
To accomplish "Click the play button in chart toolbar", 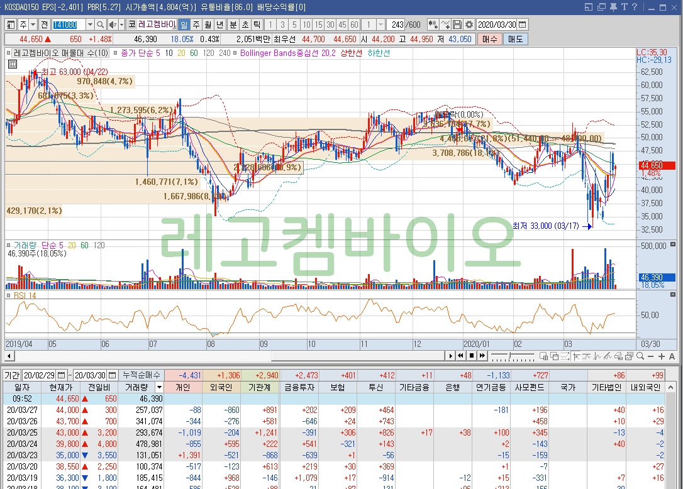I will pos(451,356).
